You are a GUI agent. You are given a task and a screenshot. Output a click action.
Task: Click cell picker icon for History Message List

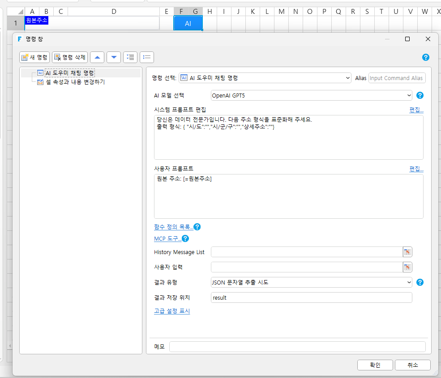coord(407,252)
